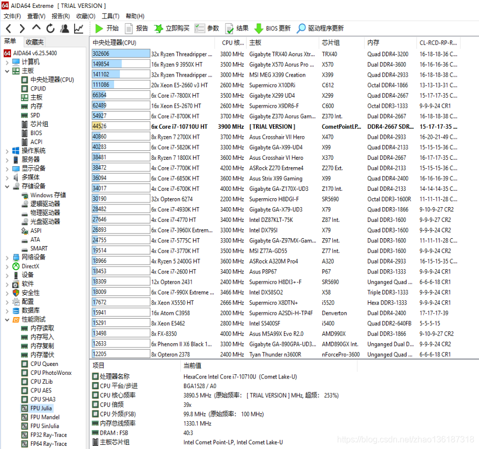Select ACPI tree item

36,142
